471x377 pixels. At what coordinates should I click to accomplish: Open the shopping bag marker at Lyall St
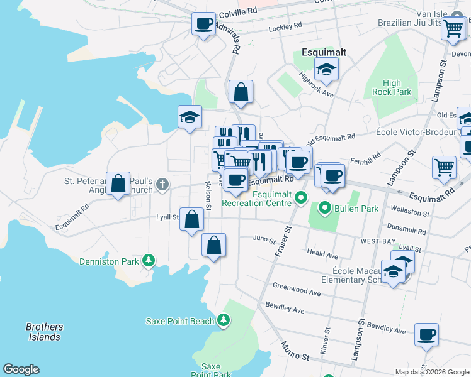click(191, 221)
